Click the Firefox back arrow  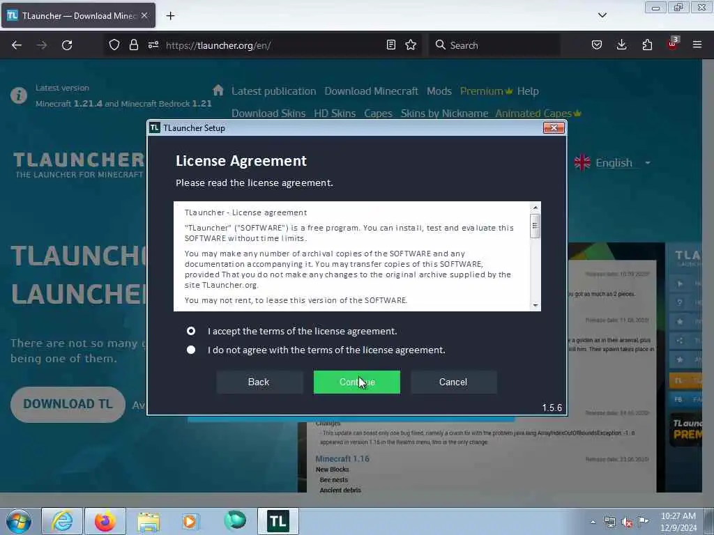[17, 45]
